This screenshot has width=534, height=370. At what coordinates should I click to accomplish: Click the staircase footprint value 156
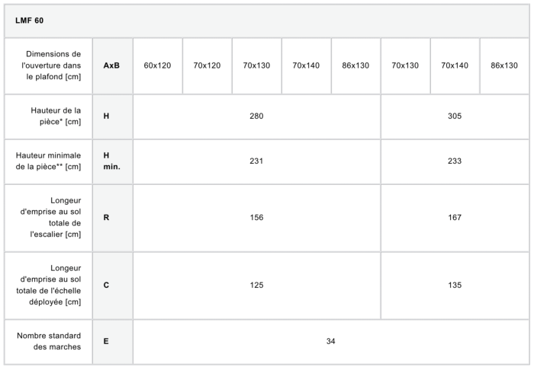256,217
